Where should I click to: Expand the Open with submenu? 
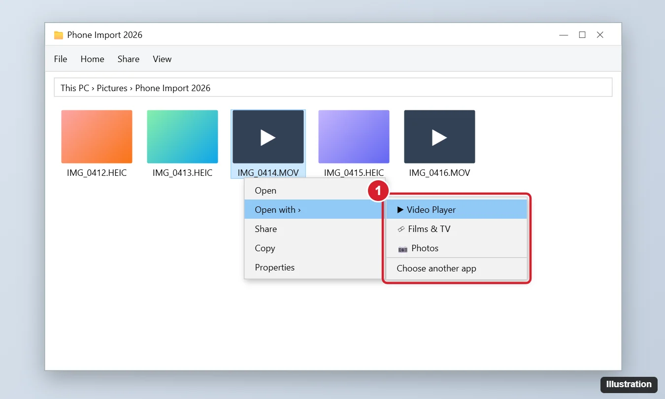[314, 210]
